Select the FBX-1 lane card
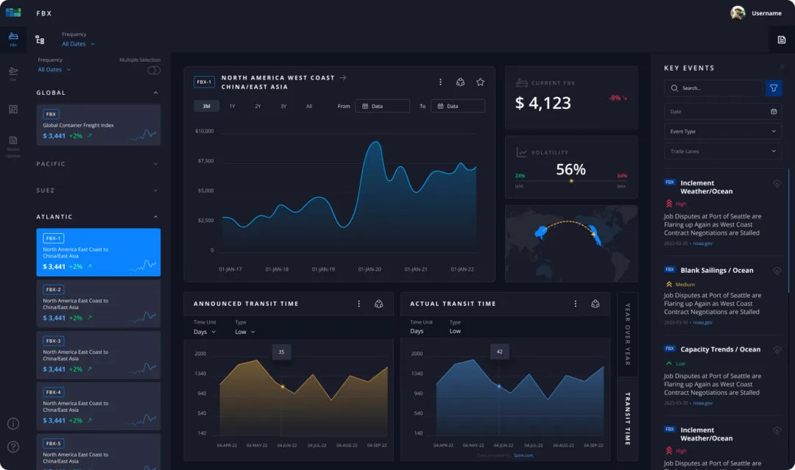 tap(99, 252)
